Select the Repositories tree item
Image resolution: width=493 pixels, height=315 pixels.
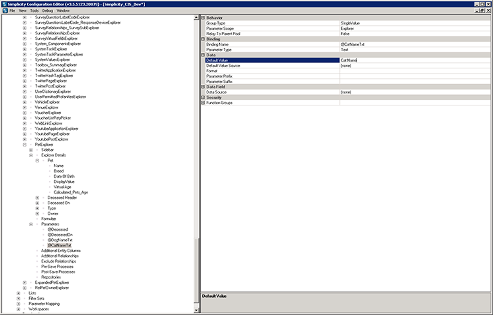[51, 278]
